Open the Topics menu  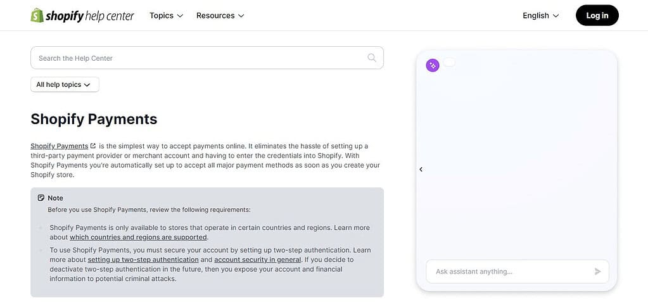(x=166, y=16)
